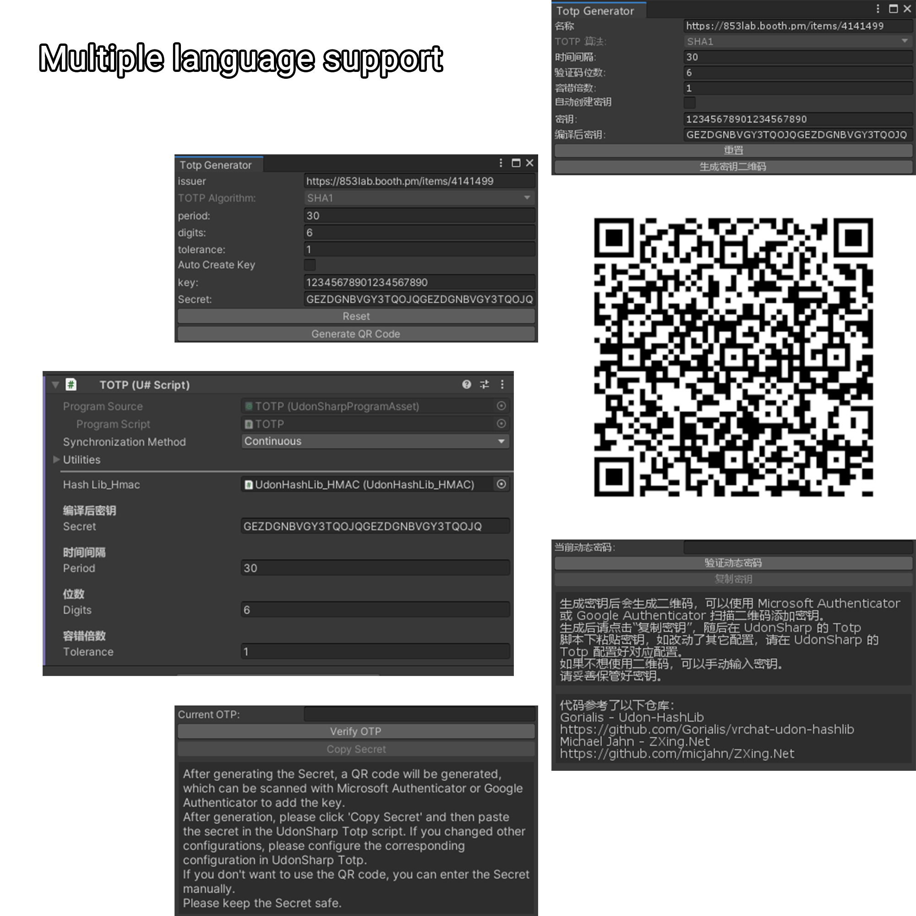916x916 pixels.
Task: Open the object picker for Hash Lib_Hmac
Action: [501, 484]
